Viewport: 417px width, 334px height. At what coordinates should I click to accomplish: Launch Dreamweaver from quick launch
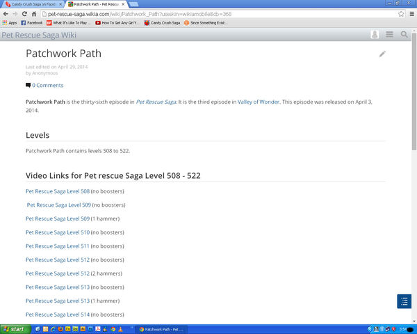click(75, 329)
